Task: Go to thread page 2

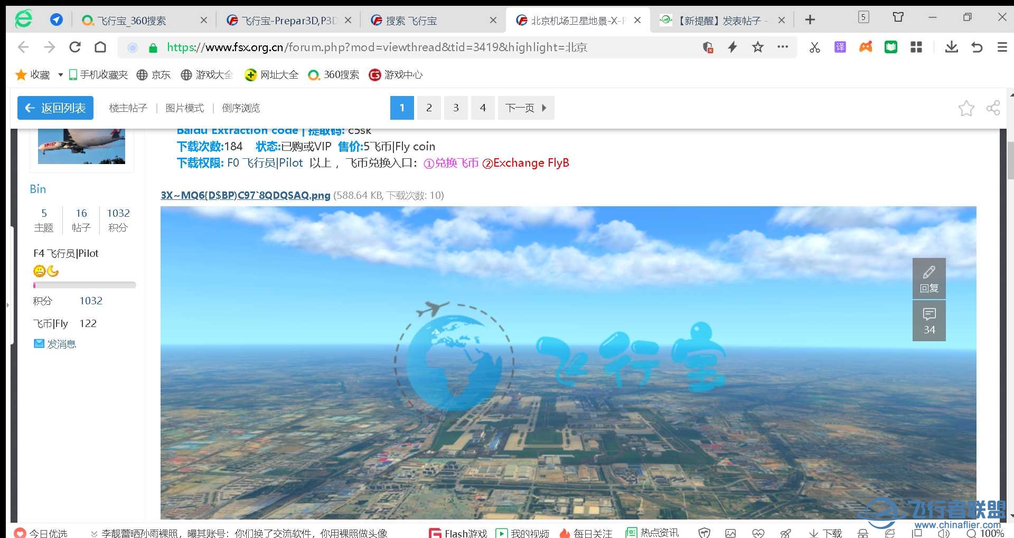Action: [x=429, y=108]
